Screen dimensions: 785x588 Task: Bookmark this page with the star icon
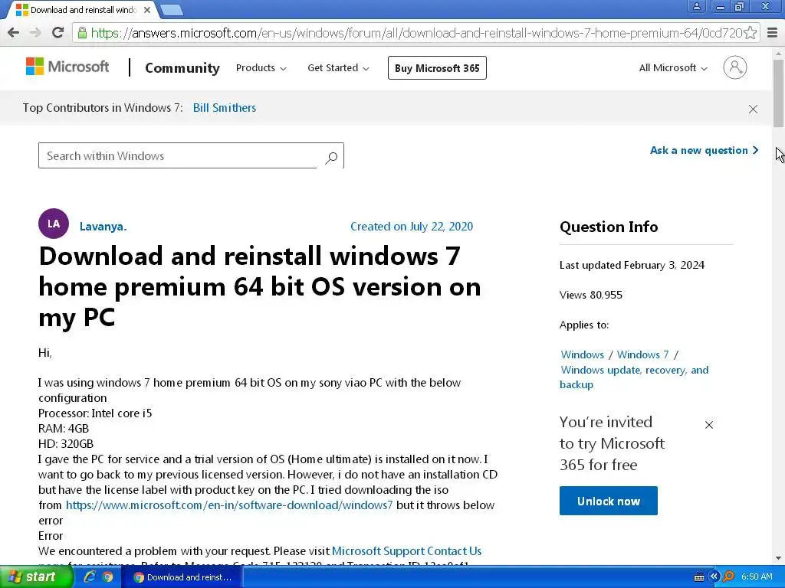[x=750, y=33]
